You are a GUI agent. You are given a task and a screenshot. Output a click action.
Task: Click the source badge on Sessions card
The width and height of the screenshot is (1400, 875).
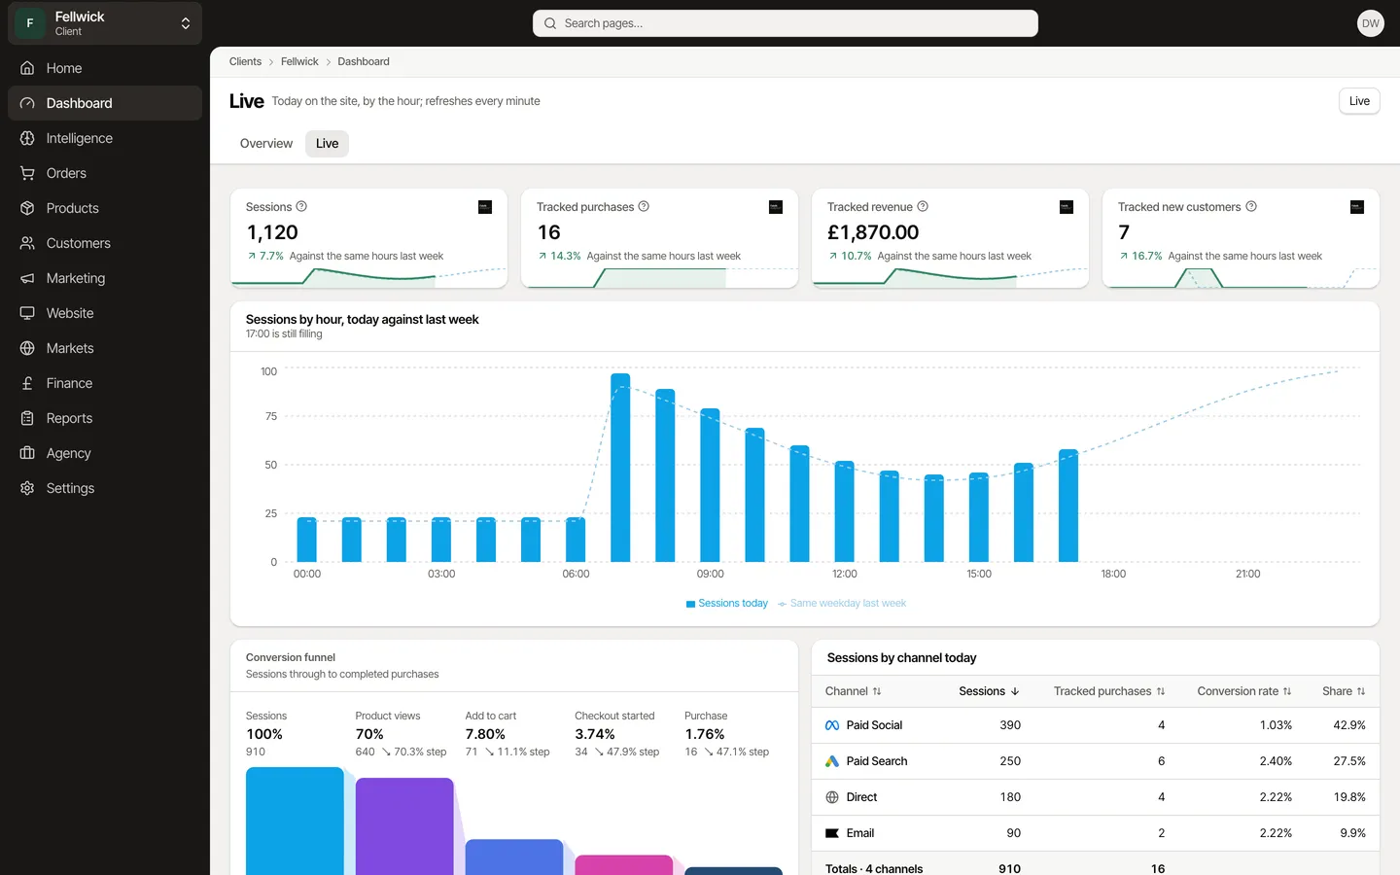[x=485, y=207]
